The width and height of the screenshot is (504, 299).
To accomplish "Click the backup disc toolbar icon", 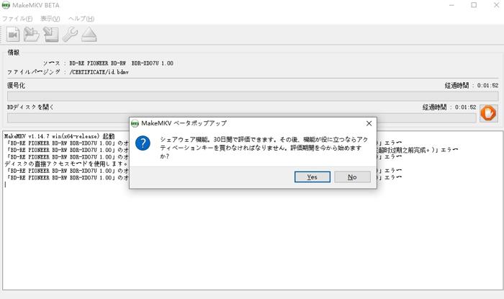I will click(x=51, y=35).
